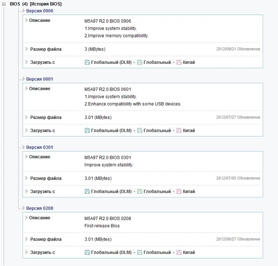Collapse the BIOS section minus box
Image resolution: width=278 pixels, height=266 pixels.
click(x=4, y=4)
